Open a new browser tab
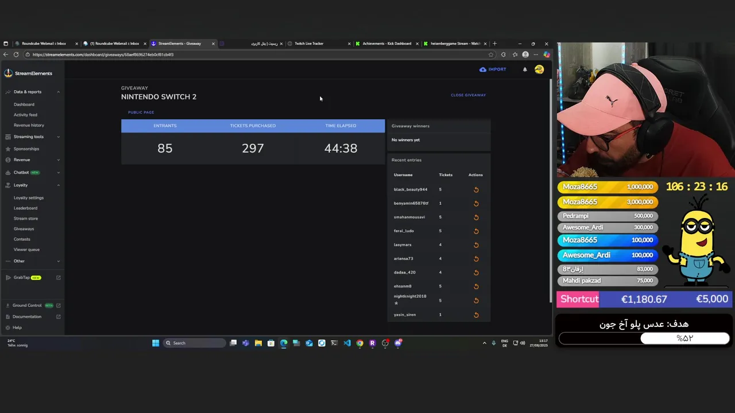The image size is (735, 413). click(x=495, y=44)
